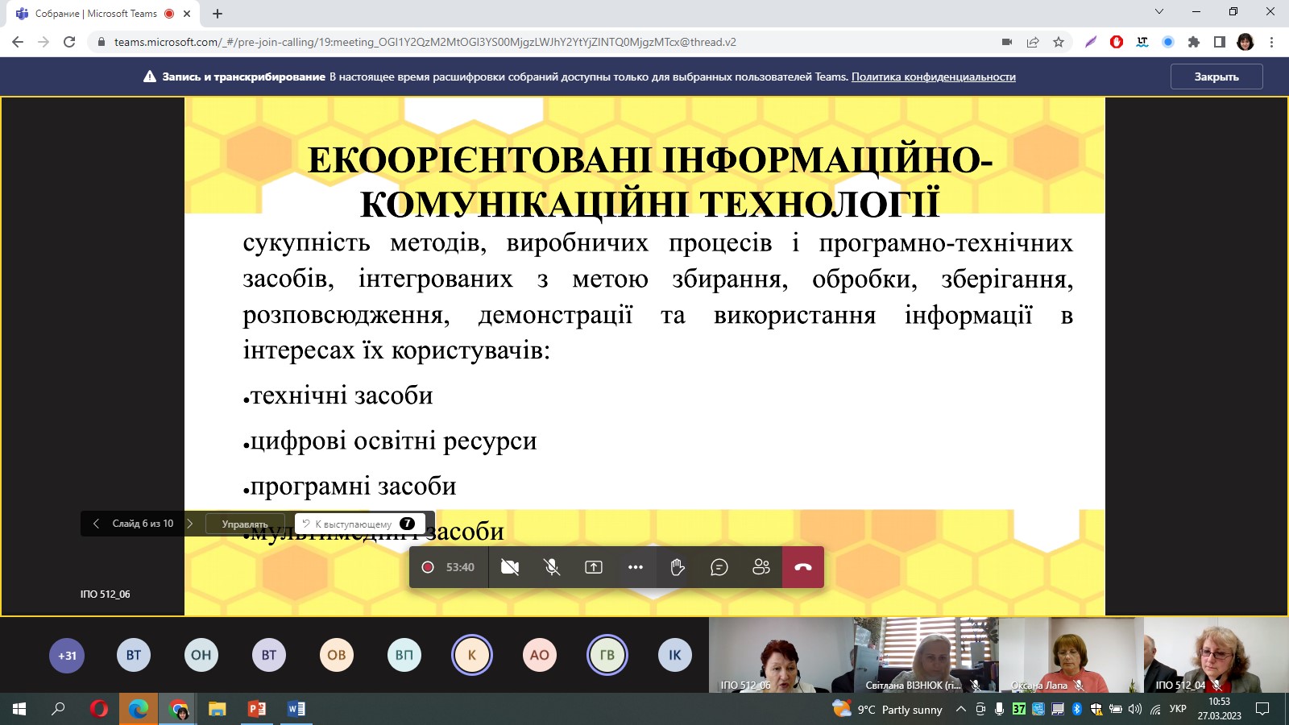
Task: Go to the previous slide arrow
Action: click(96, 524)
